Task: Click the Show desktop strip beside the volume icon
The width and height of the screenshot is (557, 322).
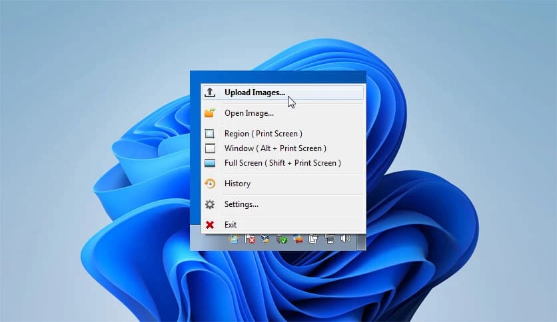Action: click(x=361, y=242)
